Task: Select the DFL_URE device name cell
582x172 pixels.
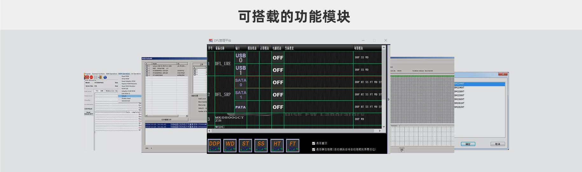Action: pyautogui.click(x=224, y=64)
